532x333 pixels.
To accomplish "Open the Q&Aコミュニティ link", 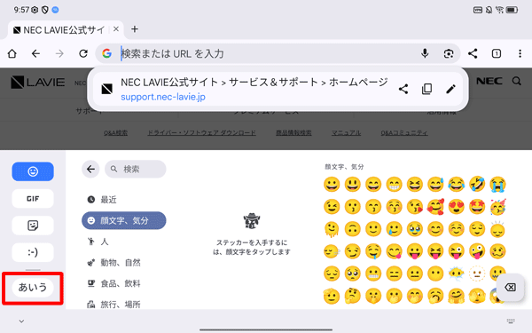I will click(x=404, y=133).
